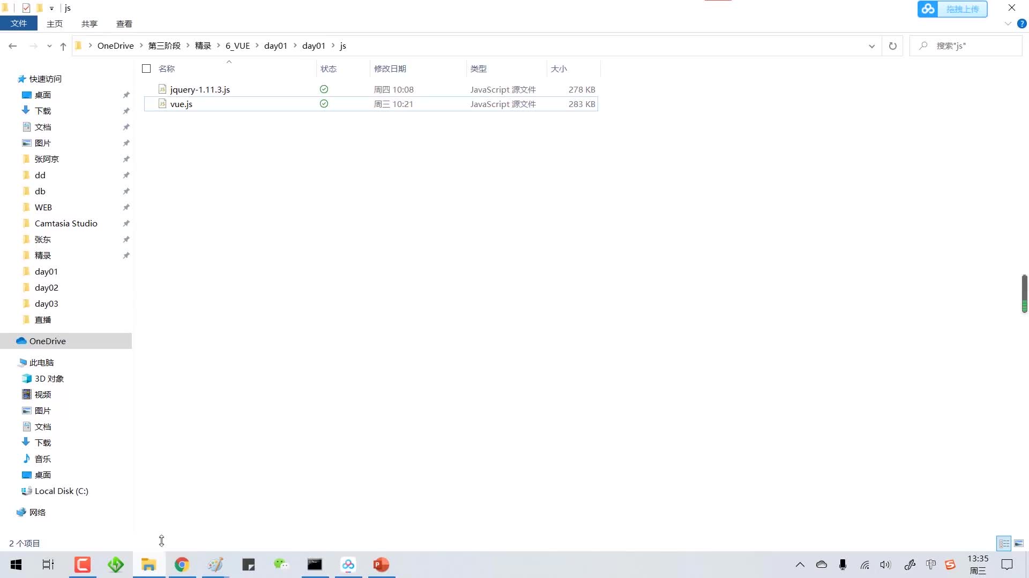
Task: Switch to the 主页 ribbon tab
Action: [x=55, y=24]
